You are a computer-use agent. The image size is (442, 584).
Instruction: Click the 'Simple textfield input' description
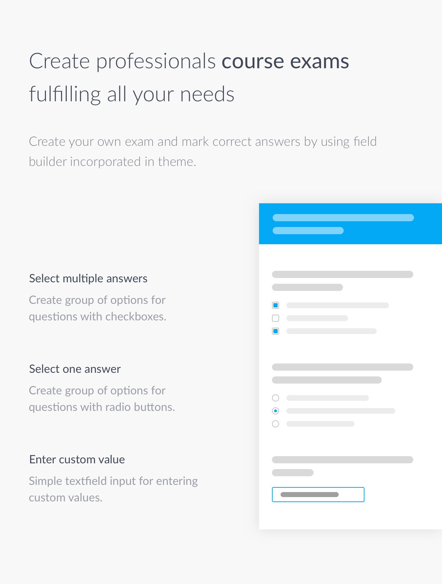coord(113,489)
